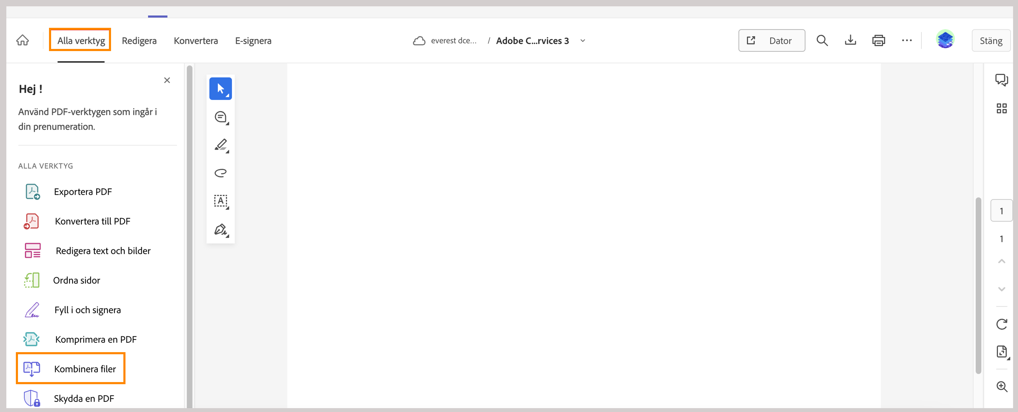Expand the document name dropdown chevron

[x=583, y=40]
